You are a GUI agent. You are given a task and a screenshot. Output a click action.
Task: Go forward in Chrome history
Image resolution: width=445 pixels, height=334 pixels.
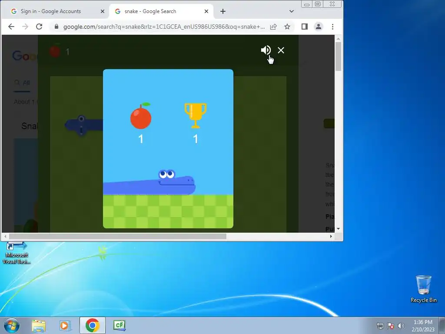tap(25, 27)
